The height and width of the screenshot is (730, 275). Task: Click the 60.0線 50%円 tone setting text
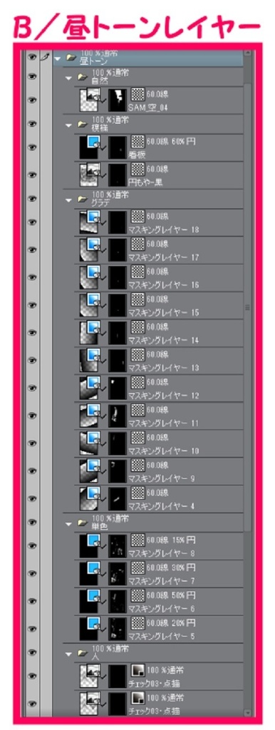tap(171, 595)
